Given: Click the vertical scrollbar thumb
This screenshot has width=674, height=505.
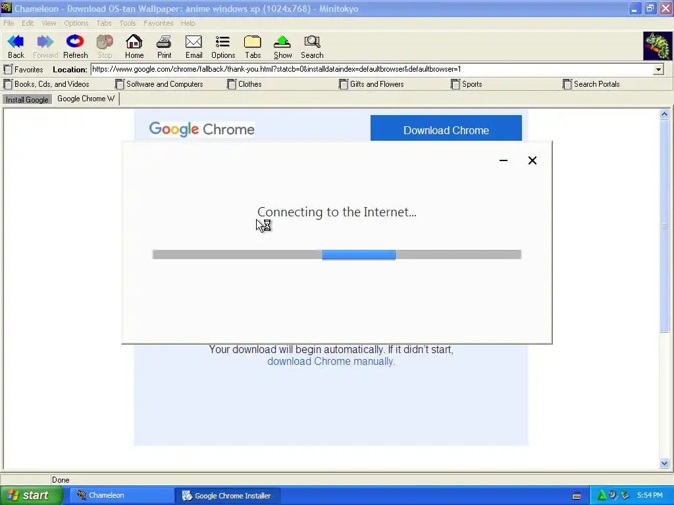Looking at the screenshot, I should click(x=664, y=226).
